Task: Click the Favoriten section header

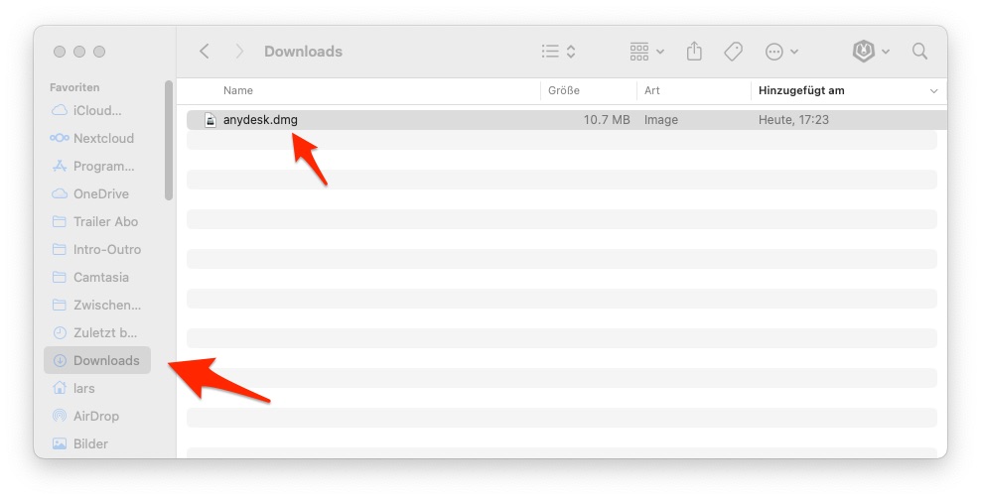Action: tap(74, 87)
